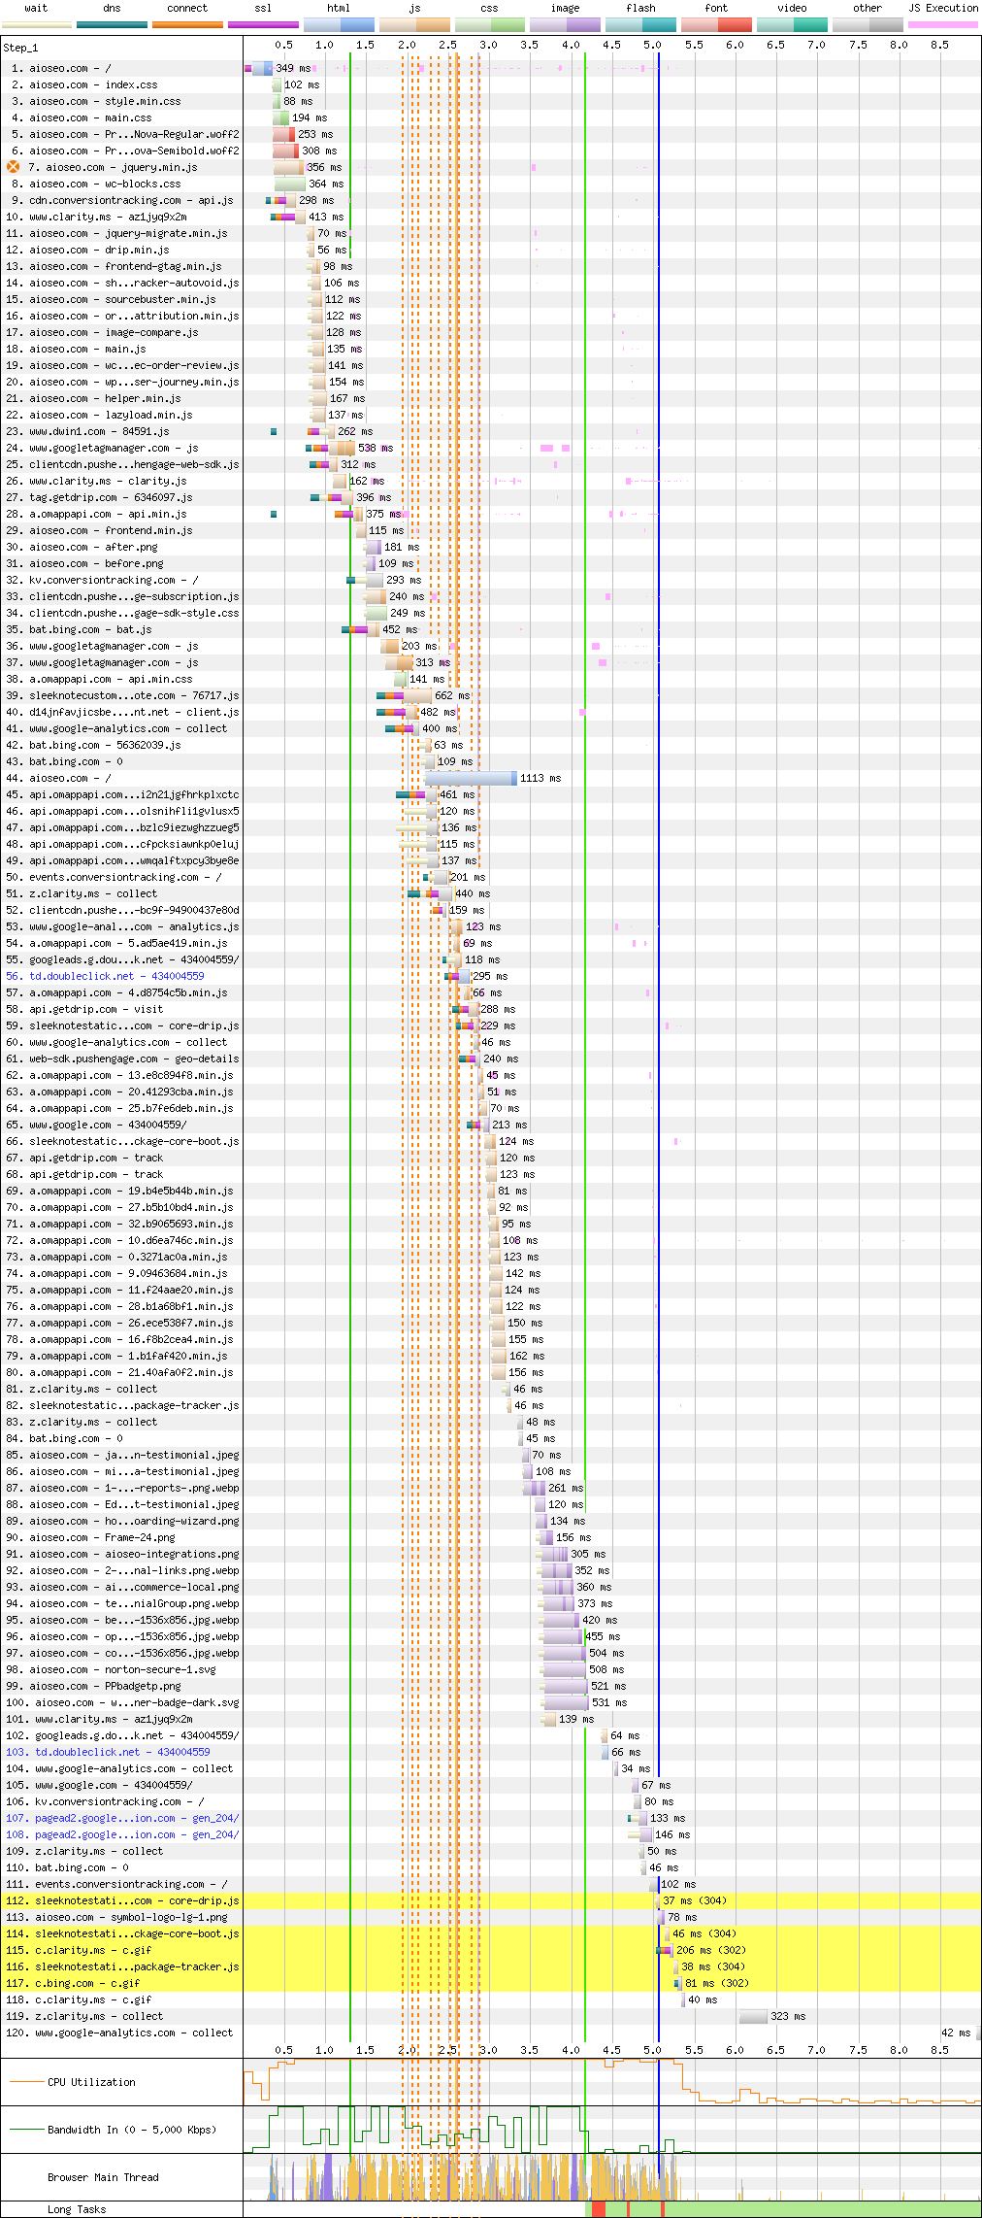Click the ssl legend color bar
This screenshot has height=2218, width=982.
click(x=263, y=24)
